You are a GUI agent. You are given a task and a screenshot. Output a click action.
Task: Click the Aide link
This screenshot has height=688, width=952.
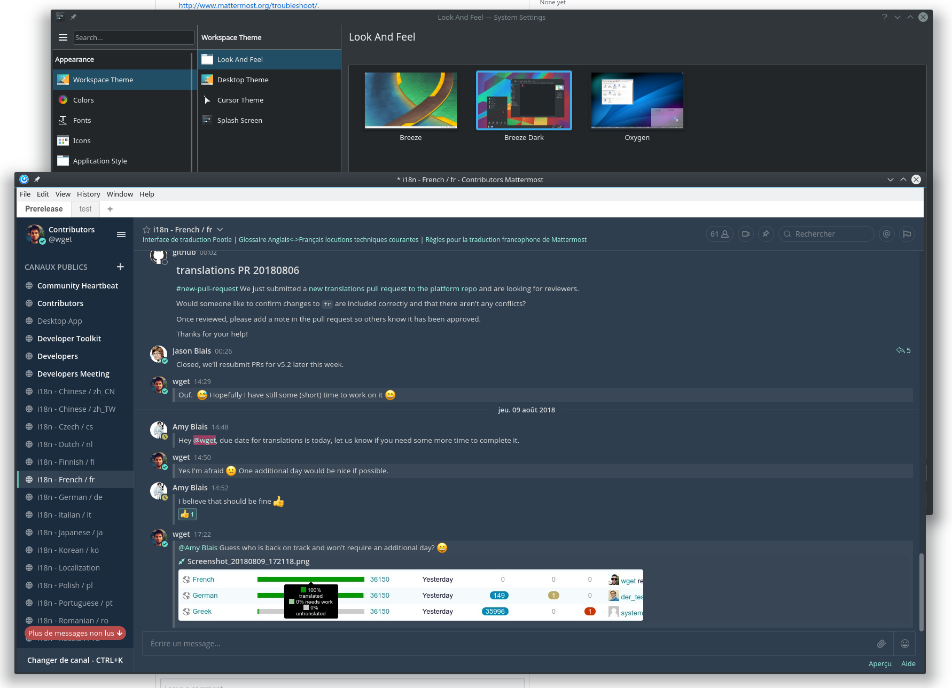(908, 663)
